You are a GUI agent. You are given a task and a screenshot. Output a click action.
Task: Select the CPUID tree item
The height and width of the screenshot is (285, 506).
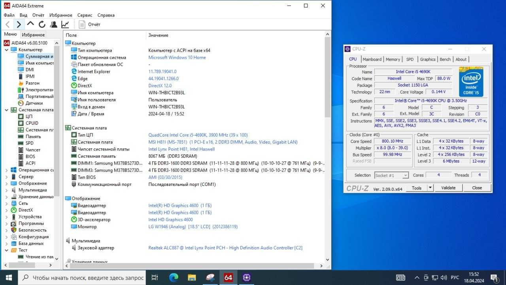coord(32,123)
